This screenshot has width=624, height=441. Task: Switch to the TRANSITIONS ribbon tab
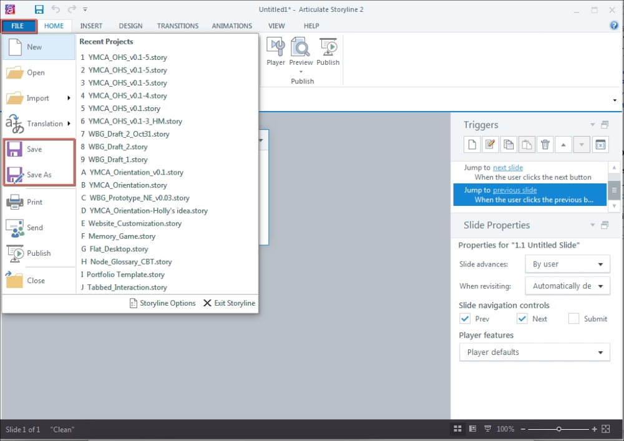(x=177, y=26)
